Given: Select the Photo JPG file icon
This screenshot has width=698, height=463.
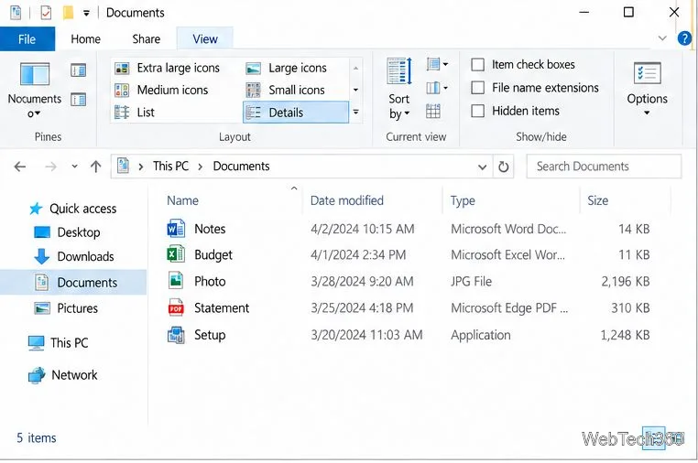Looking at the screenshot, I should [176, 281].
